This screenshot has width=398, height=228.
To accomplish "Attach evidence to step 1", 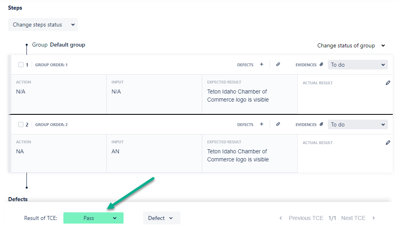I will point(321,65).
